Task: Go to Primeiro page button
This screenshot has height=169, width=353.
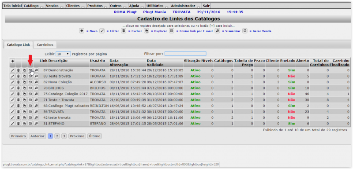Action: tap(19, 136)
